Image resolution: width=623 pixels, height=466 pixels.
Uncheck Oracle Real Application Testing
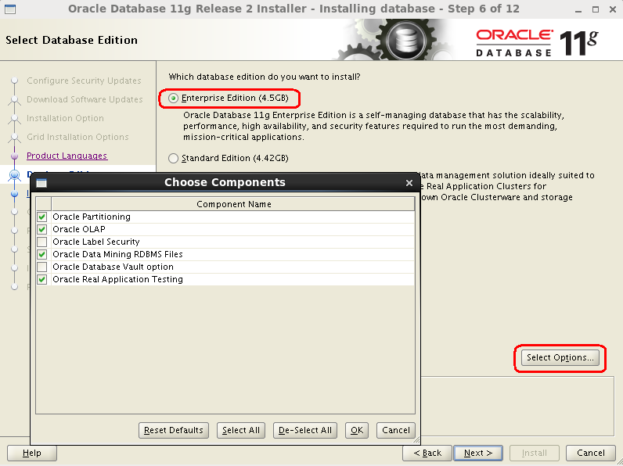pos(42,279)
